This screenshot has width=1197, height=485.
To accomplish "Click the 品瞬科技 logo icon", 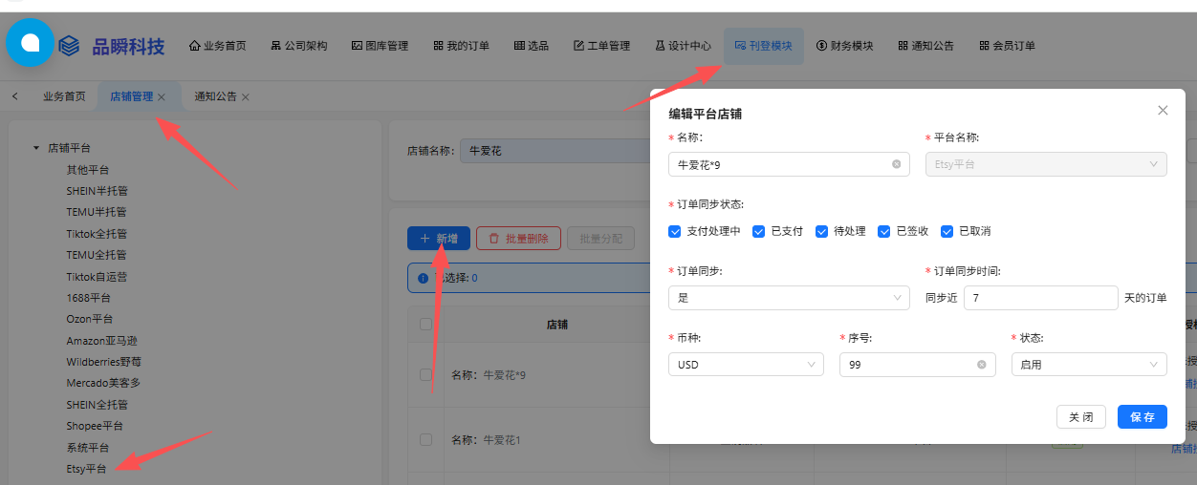I will click(x=69, y=46).
